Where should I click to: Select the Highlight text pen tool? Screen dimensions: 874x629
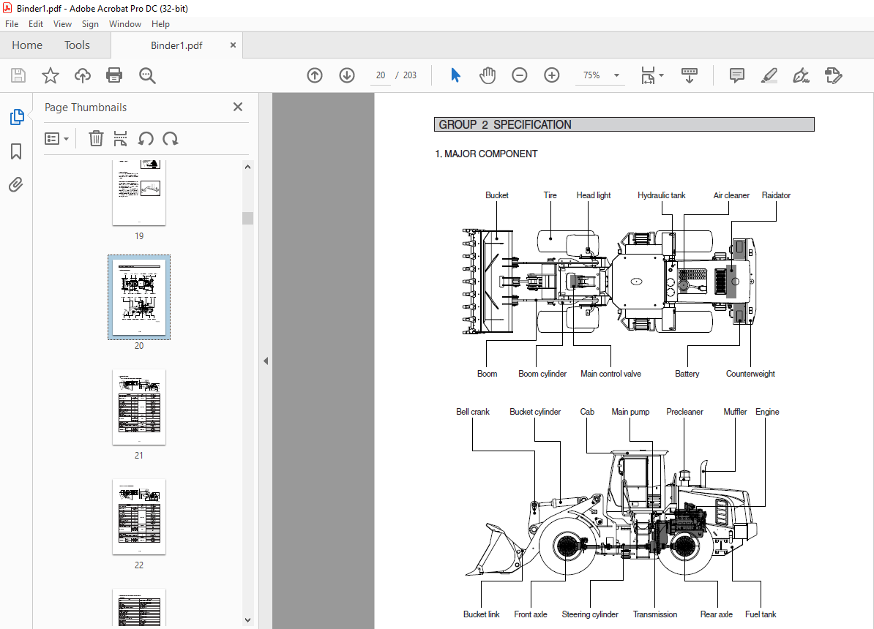[769, 75]
